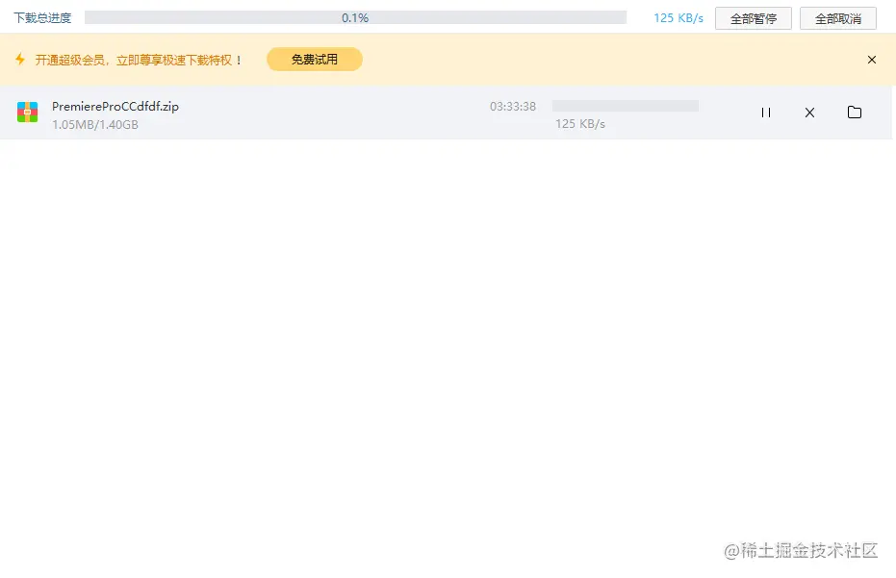Cancel the PremiereProCCdfdf.zip download with X icon
The height and width of the screenshot is (578, 896).
click(809, 113)
